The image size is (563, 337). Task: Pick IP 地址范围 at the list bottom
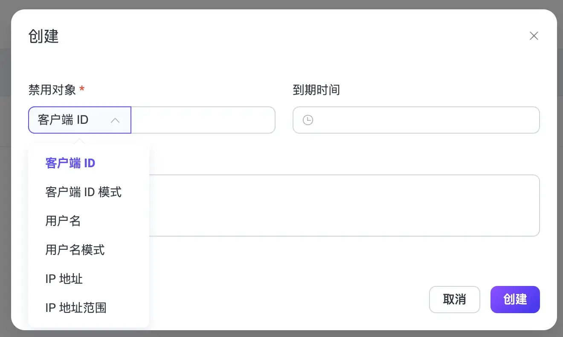(75, 308)
